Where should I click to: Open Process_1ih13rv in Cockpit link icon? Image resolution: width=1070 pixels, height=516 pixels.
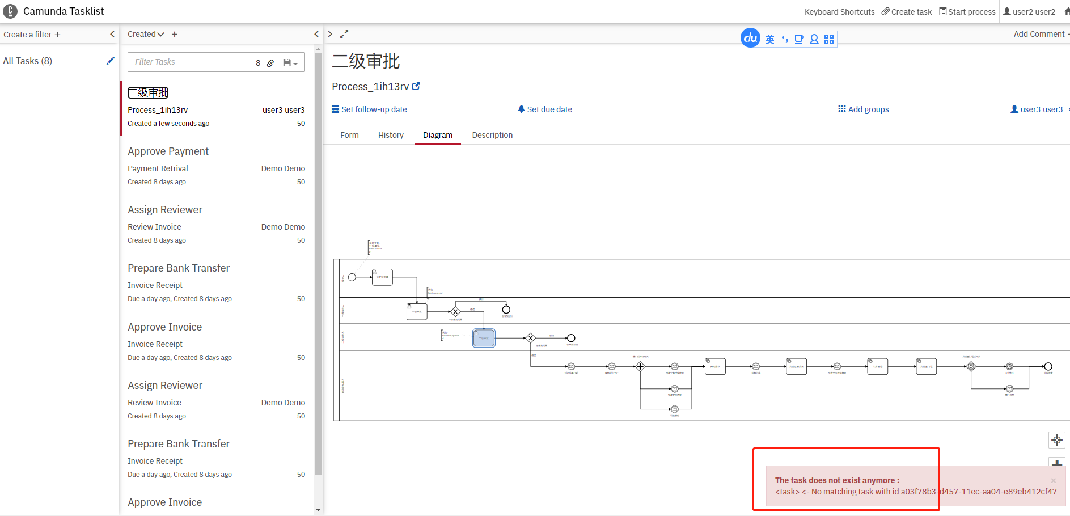[416, 86]
